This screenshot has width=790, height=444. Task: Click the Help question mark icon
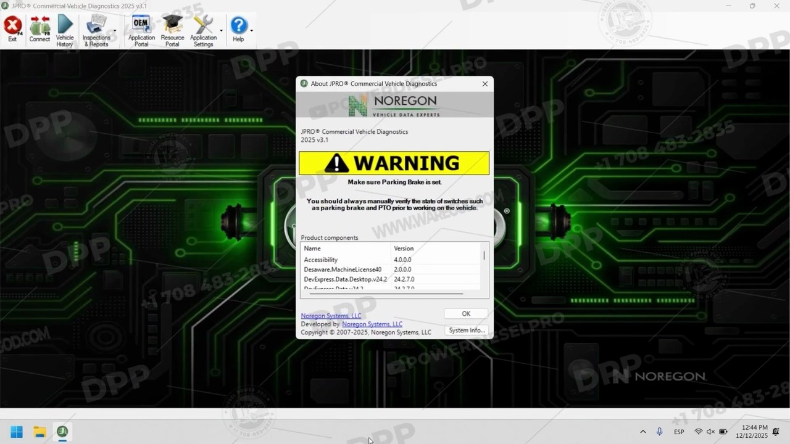238,28
